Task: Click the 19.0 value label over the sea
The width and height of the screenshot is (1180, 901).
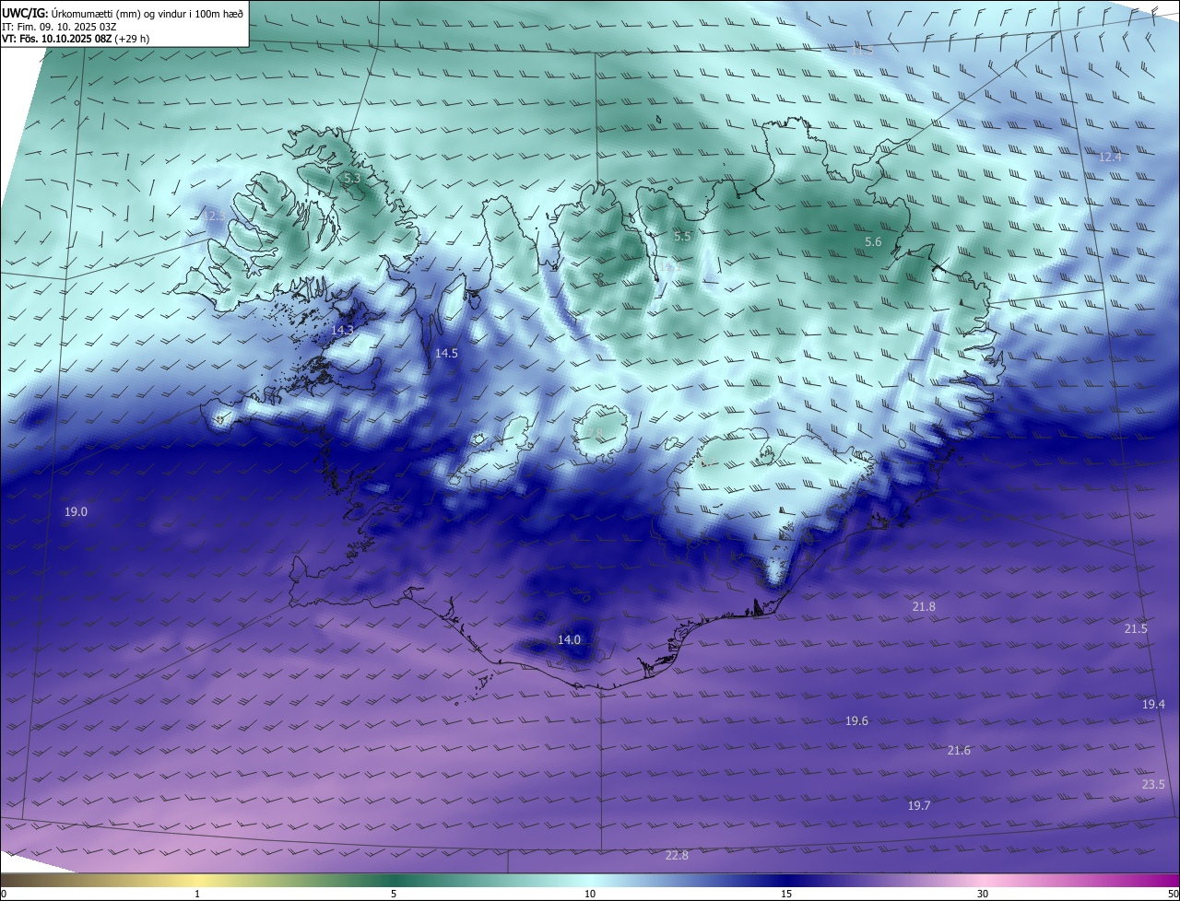Action: pos(76,511)
